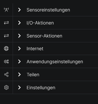
Task: Expand the Sensoreinstellungen chevron
Action: pyautogui.click(x=19, y=10)
